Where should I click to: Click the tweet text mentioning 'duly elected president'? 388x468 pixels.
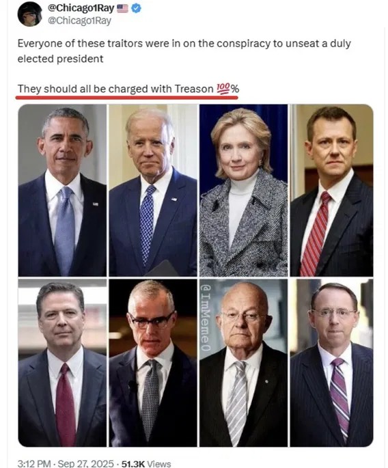pos(184,51)
